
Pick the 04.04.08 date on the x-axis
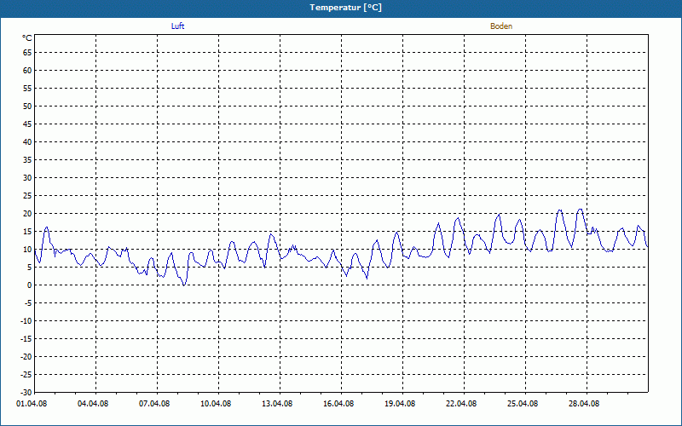[95, 404]
